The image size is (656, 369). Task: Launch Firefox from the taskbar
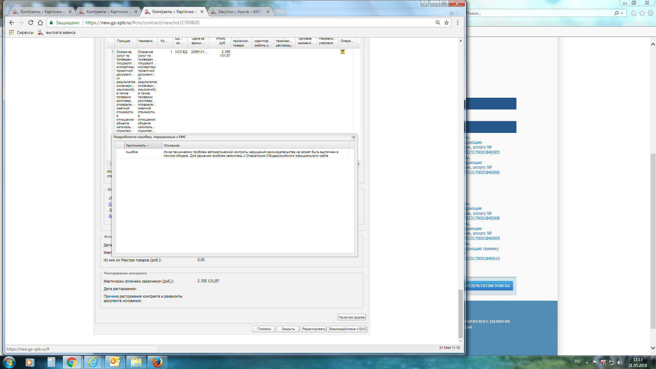[157, 362]
